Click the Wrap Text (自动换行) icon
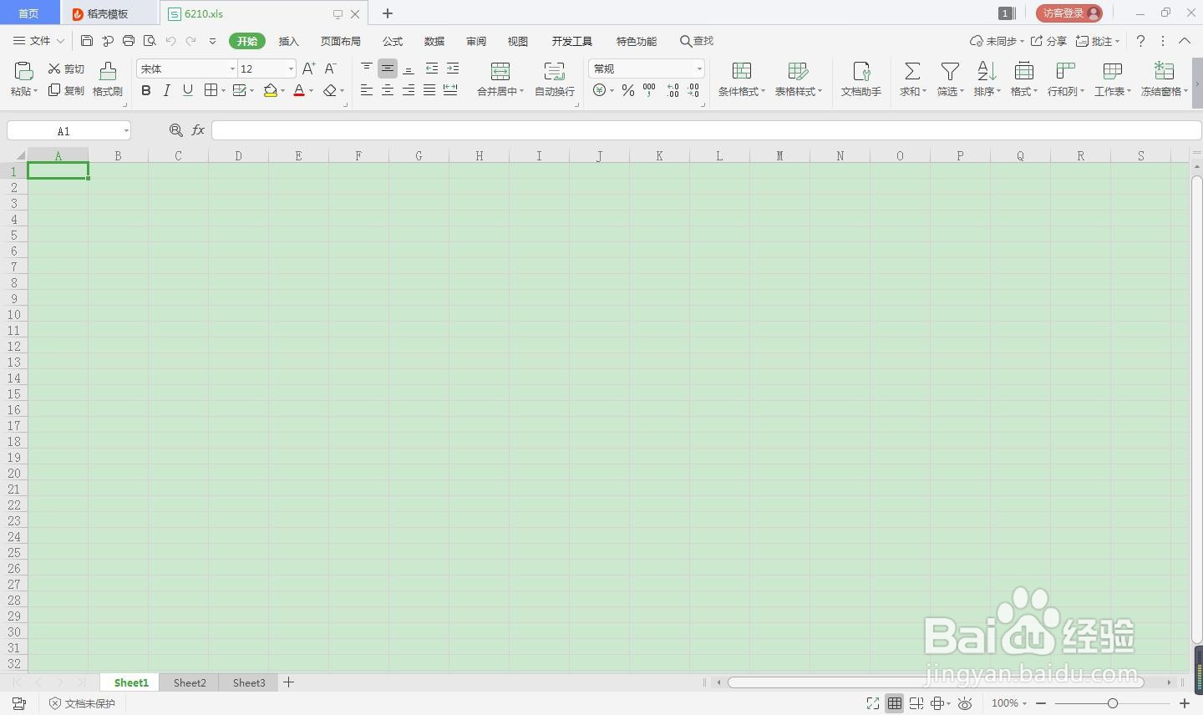 pyautogui.click(x=554, y=71)
